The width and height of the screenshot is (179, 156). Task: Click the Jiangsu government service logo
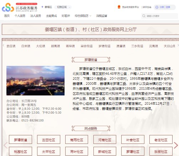tap(20, 7)
